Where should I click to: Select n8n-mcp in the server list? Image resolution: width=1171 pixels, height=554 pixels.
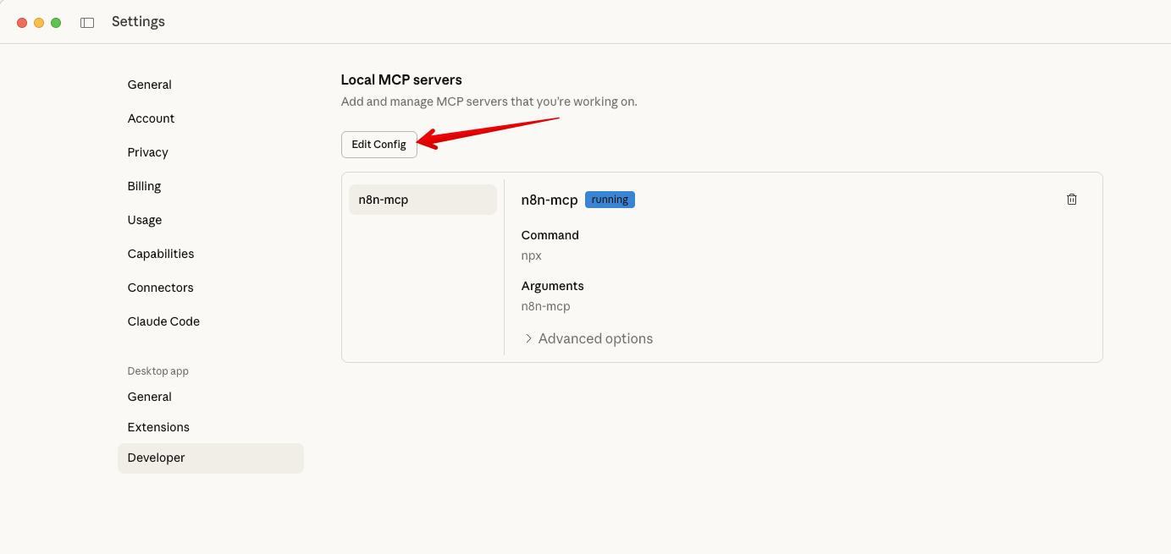[422, 200]
